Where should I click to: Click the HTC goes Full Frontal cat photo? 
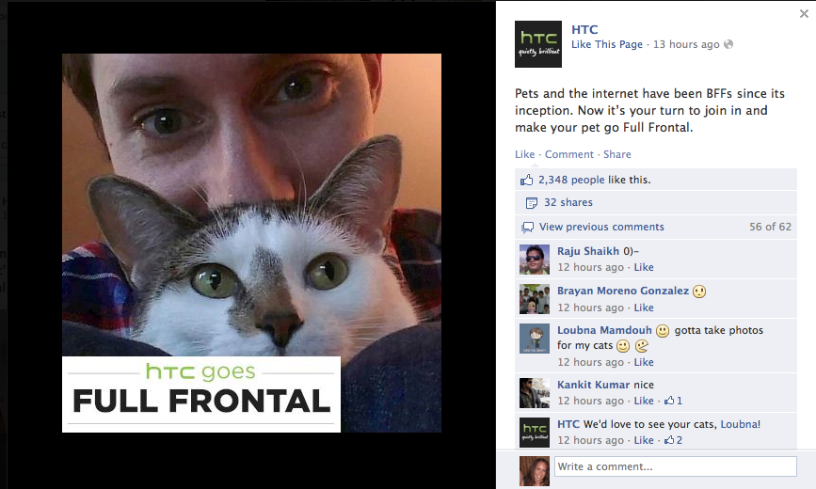(252, 243)
